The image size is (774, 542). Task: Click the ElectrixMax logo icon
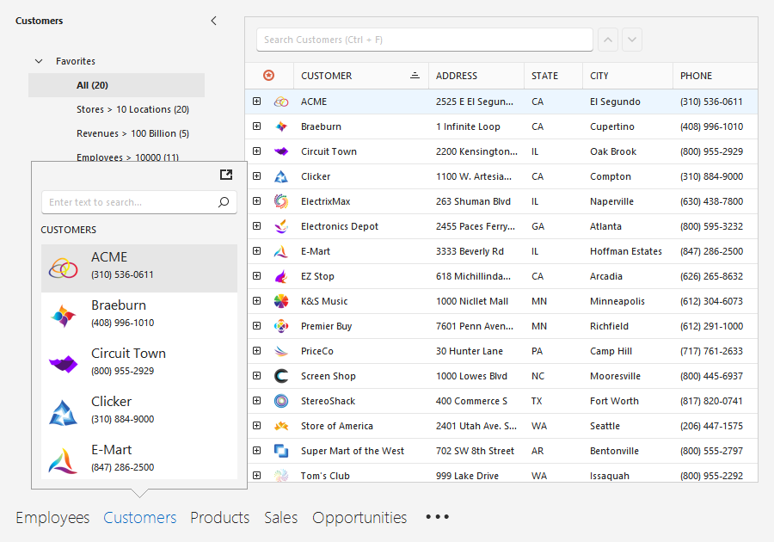click(281, 201)
